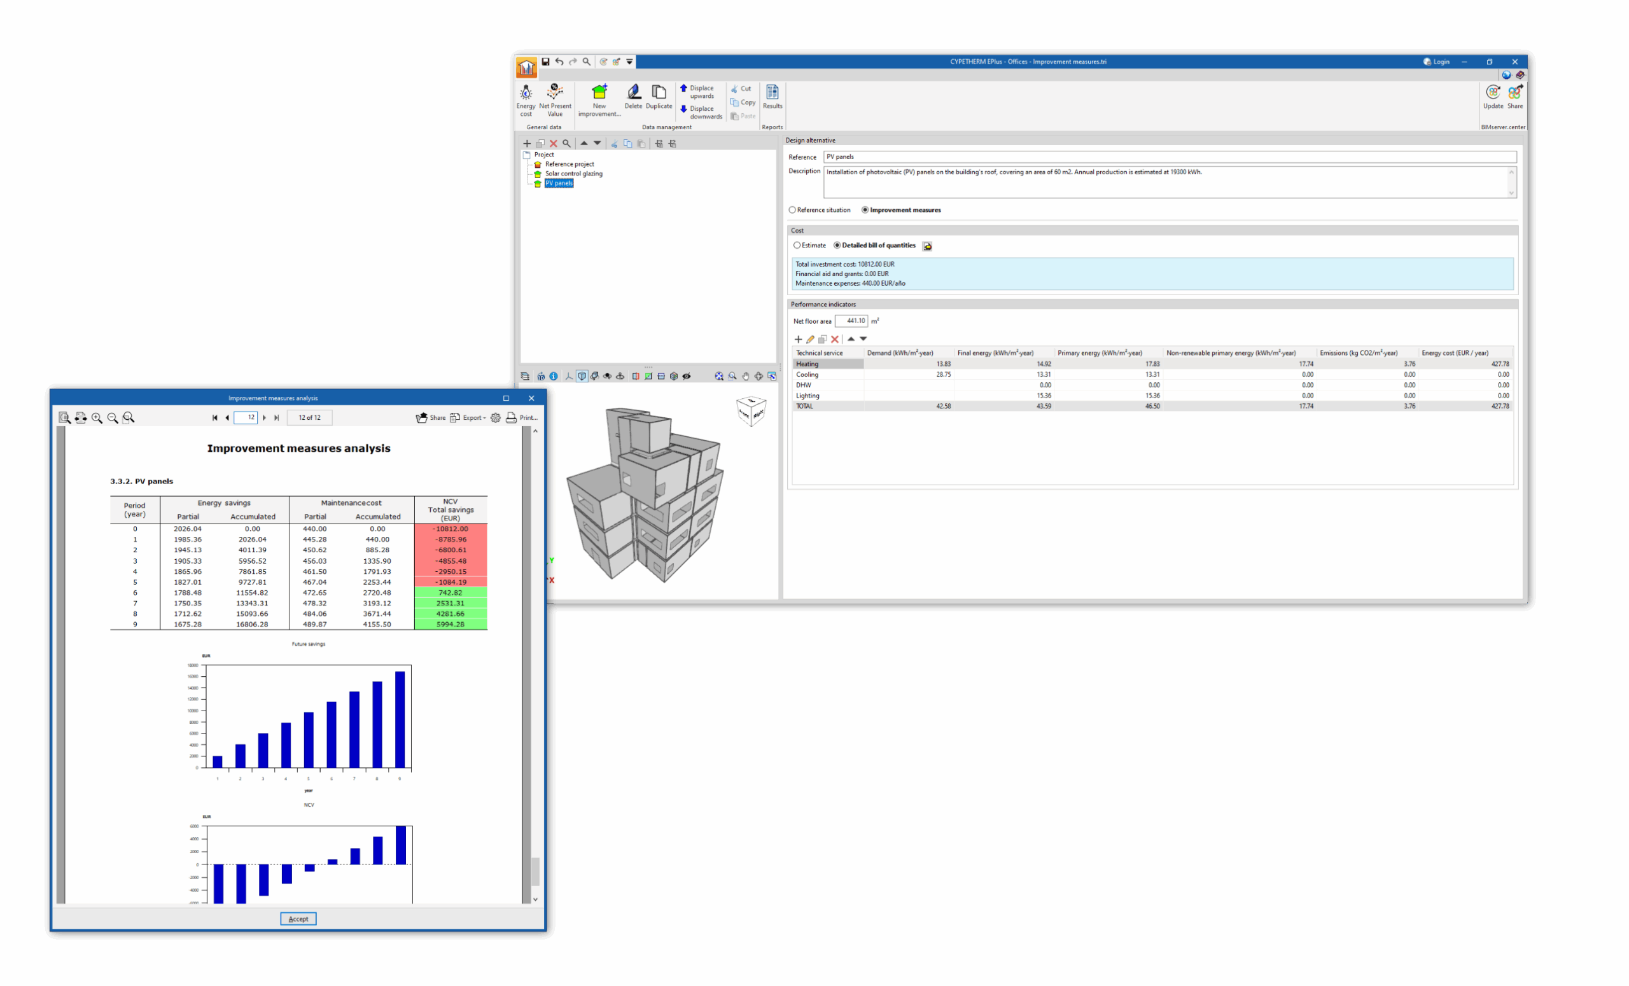Select Solar control glazing tree item
The image size is (1629, 986).
click(x=573, y=174)
